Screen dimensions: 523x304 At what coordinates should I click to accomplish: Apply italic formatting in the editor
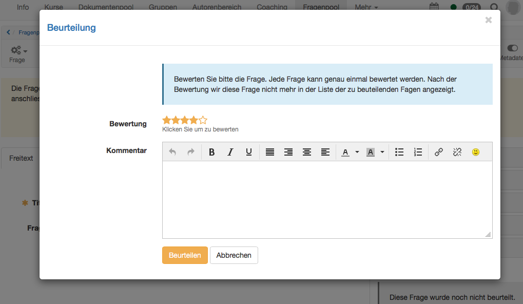coord(230,152)
